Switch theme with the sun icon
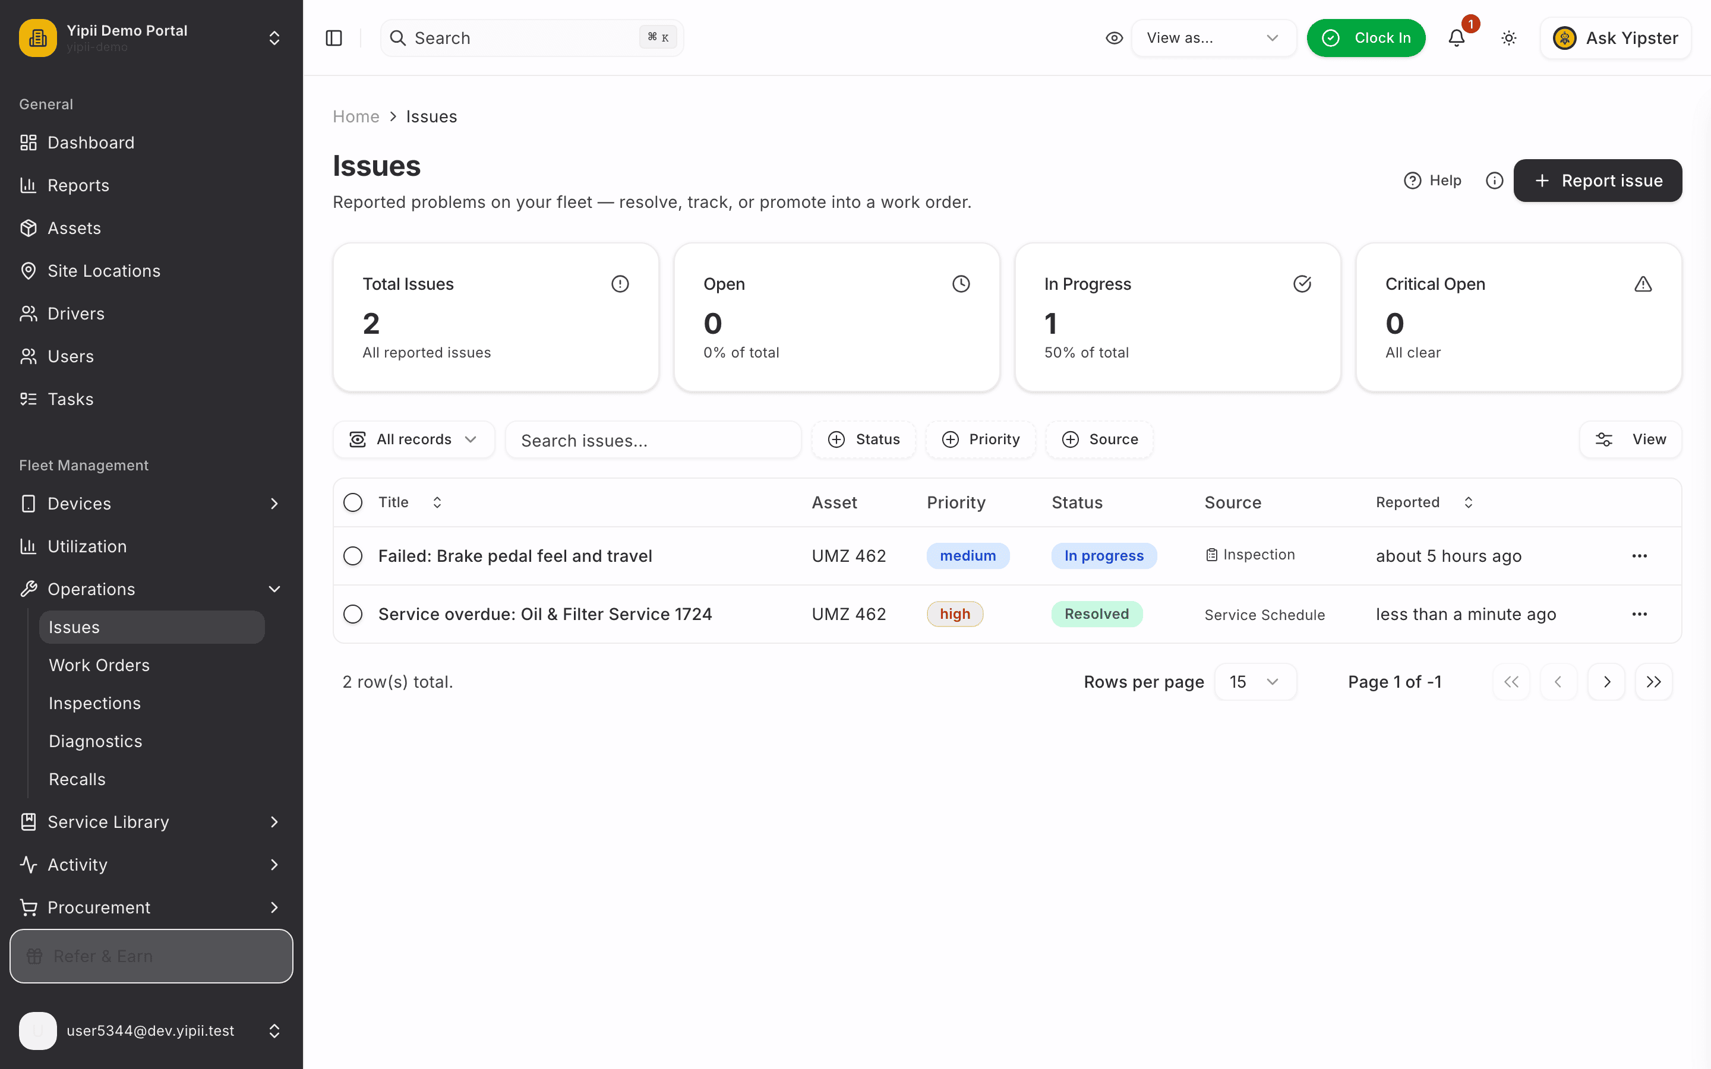The width and height of the screenshot is (1711, 1069). (1509, 38)
